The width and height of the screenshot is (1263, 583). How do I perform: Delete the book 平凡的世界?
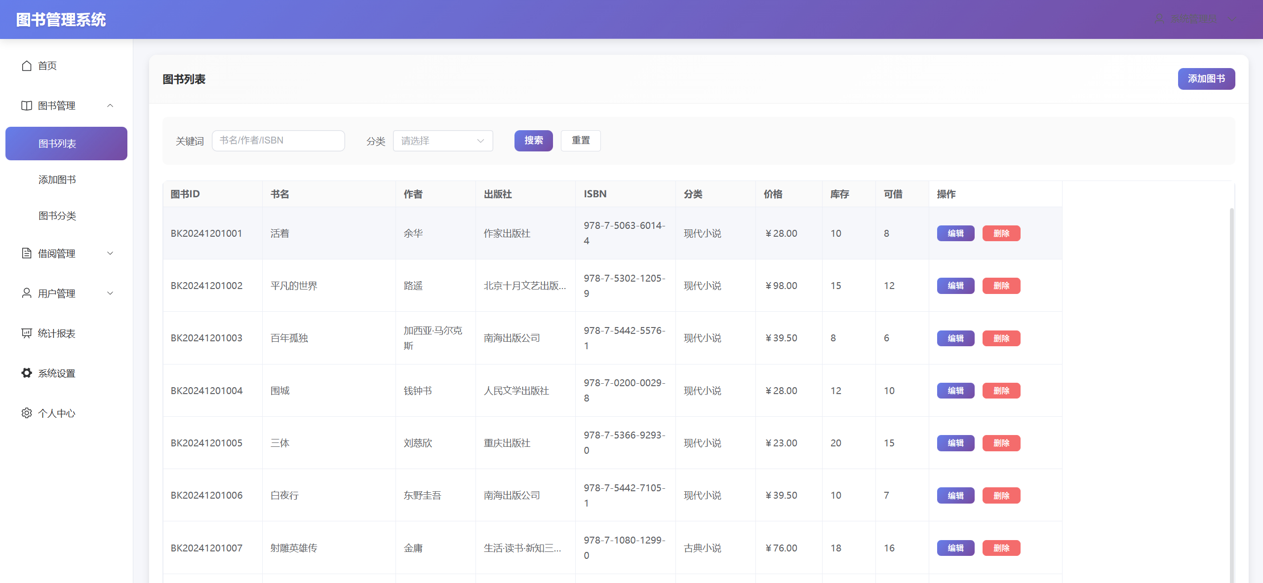pos(1001,286)
